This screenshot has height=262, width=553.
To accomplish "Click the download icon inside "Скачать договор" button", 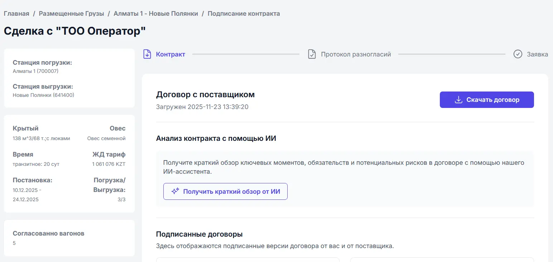I will (x=458, y=100).
